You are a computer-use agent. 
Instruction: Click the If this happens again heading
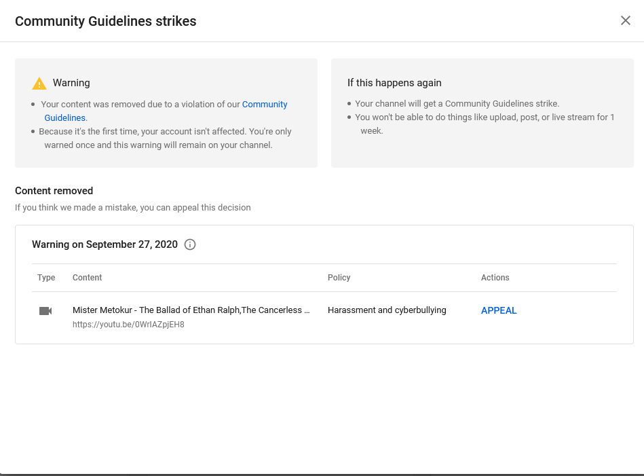[x=394, y=83]
